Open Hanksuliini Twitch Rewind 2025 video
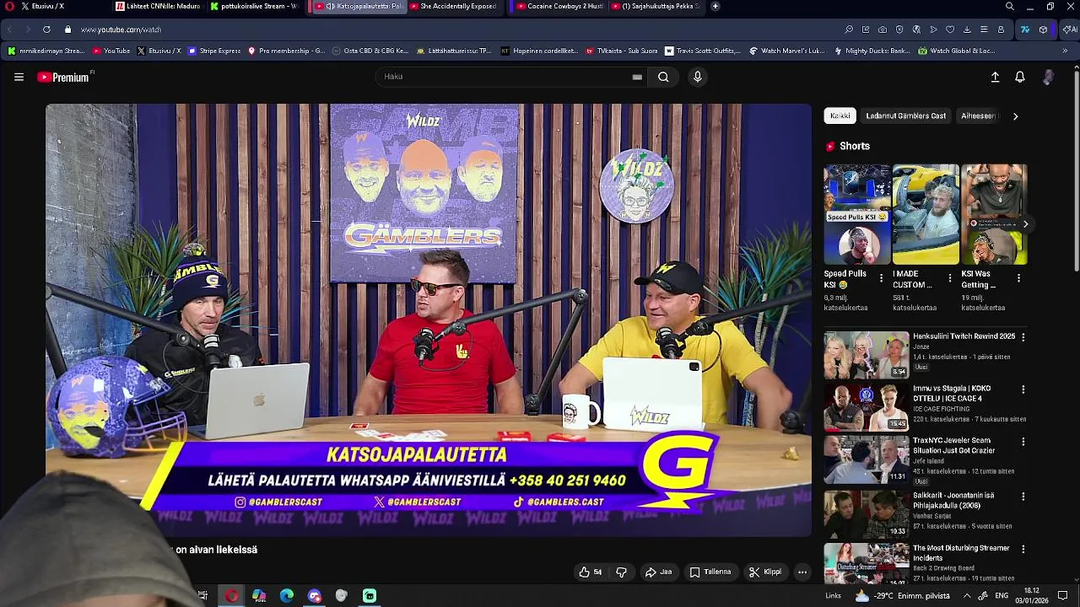Image resolution: width=1080 pixels, height=607 pixels. [866, 355]
